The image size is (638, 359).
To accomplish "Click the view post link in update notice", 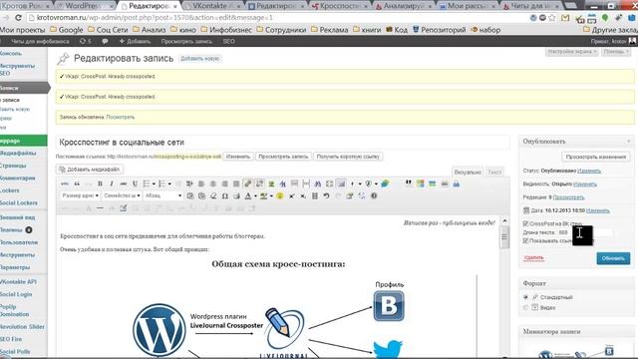I will pos(120,117).
